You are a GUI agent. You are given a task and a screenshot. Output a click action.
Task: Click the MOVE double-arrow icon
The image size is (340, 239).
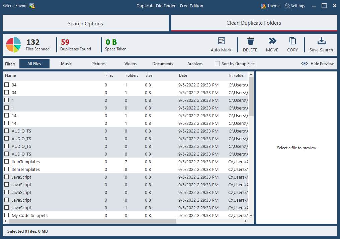tap(272, 41)
